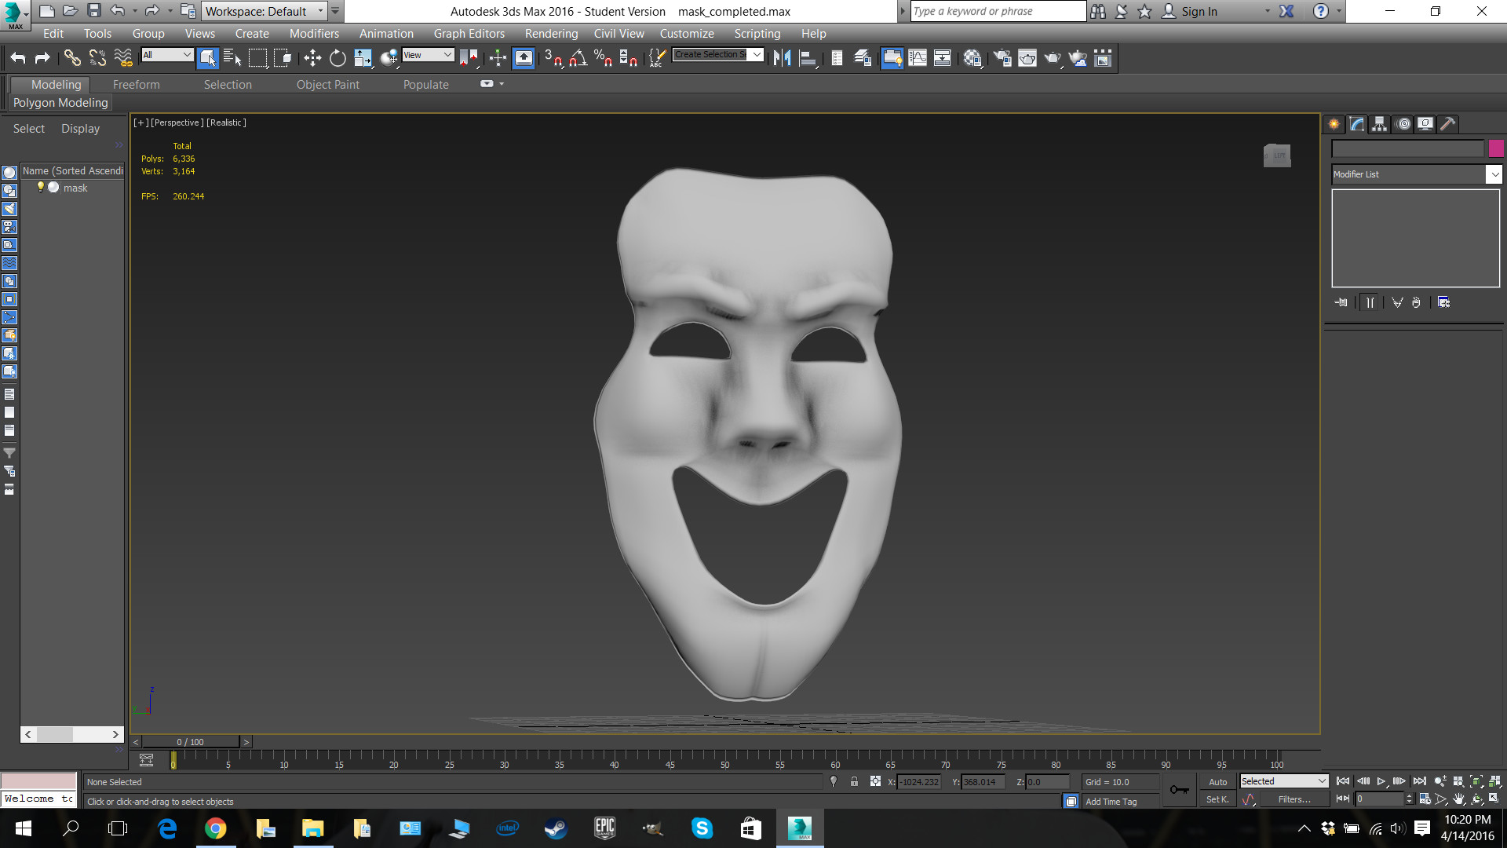Switch to the Object Paint tab
Viewport: 1507px width, 848px height.
[327, 84]
